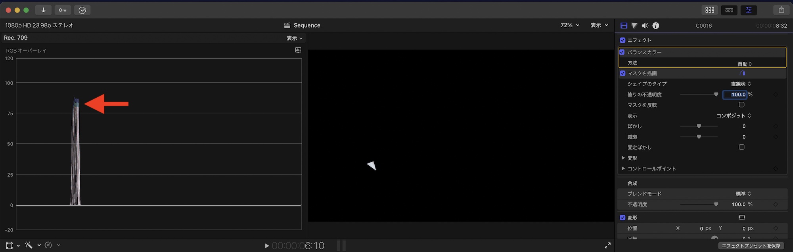Open the 72% zoom dropdown
Viewport: 793px width, 252px height.
[x=570, y=25]
